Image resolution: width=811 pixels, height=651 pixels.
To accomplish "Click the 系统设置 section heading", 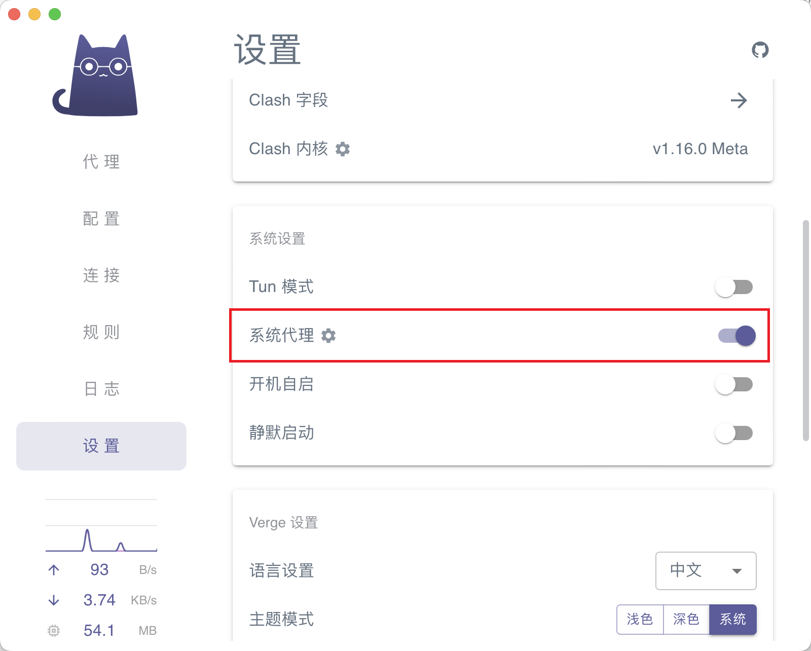I will tap(277, 239).
